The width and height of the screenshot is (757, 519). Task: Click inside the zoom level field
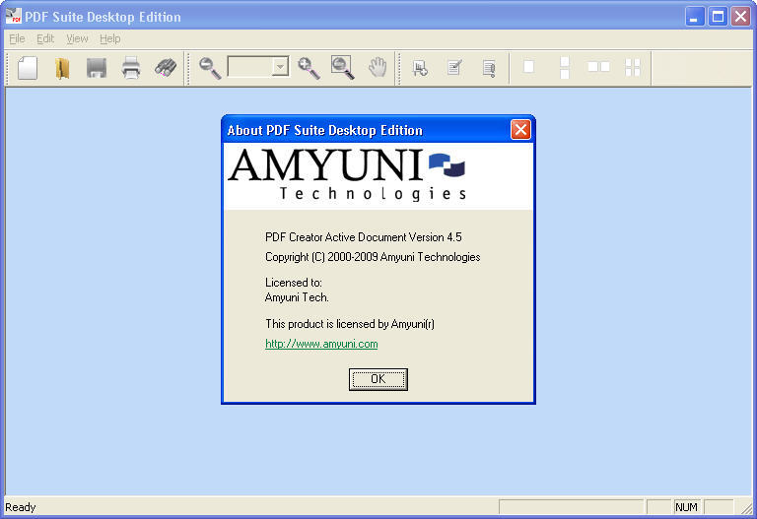(250, 67)
